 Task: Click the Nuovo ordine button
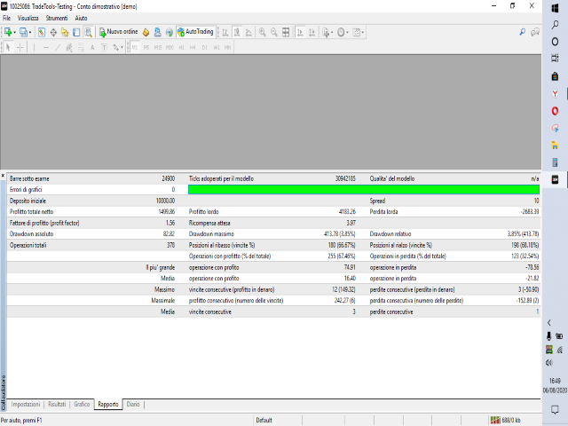118,32
